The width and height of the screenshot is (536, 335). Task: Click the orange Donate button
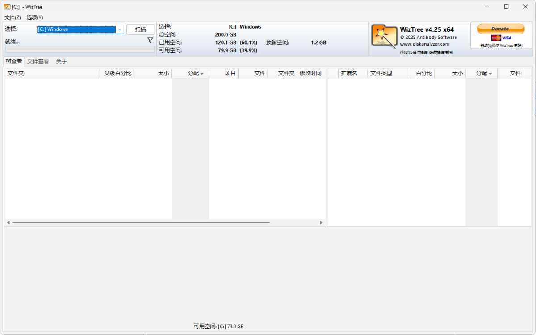(501, 29)
